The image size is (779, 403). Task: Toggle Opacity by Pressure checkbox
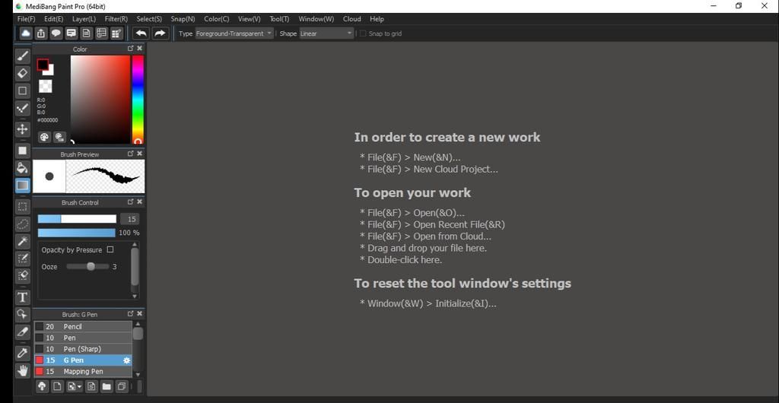pos(110,249)
